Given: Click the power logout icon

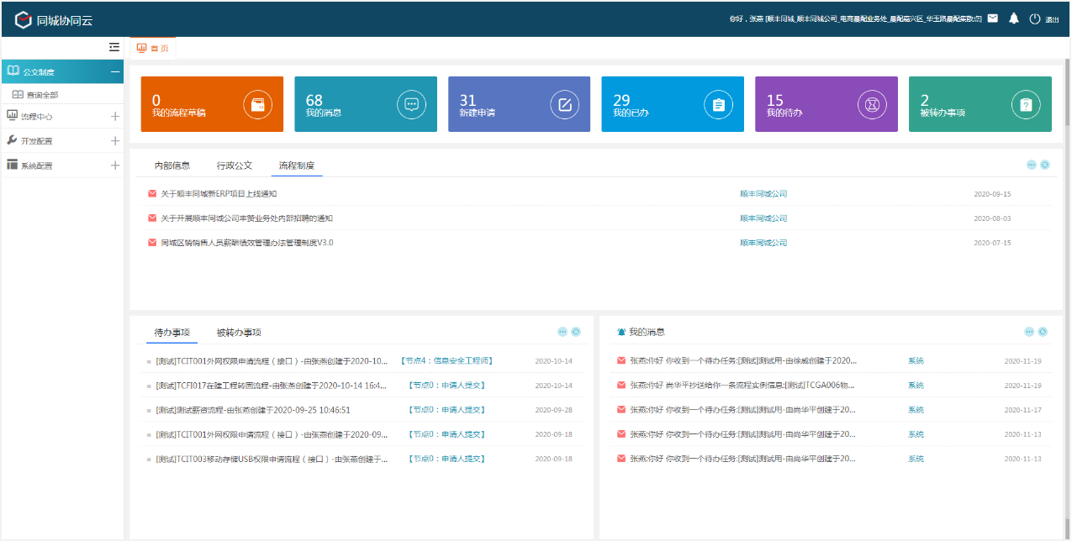Looking at the screenshot, I should tap(1035, 18).
